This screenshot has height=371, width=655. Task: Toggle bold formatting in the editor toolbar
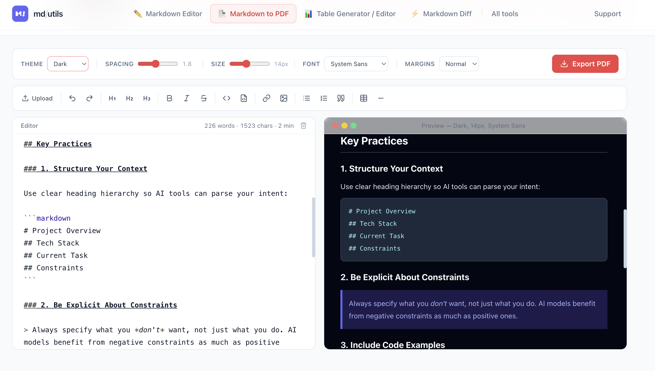(169, 98)
